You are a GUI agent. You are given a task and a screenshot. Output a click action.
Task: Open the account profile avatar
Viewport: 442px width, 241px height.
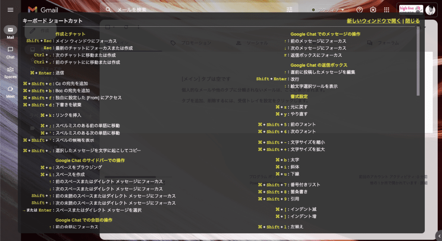[430, 10]
